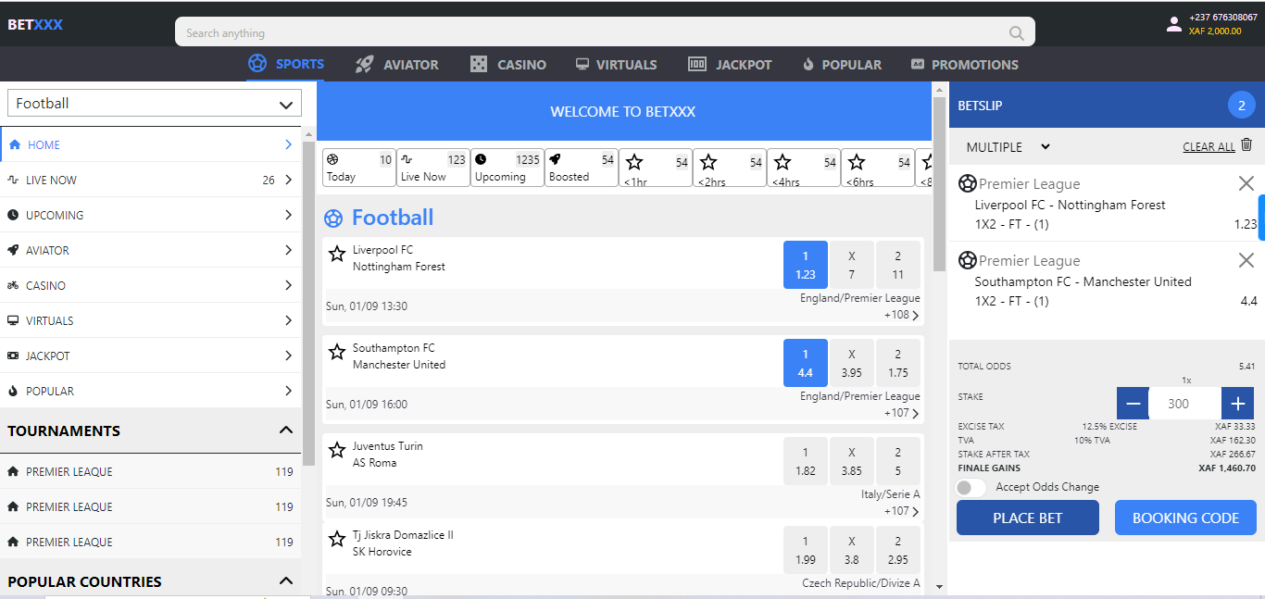Increase stake with the plus button
1265x599 pixels.
tap(1237, 404)
